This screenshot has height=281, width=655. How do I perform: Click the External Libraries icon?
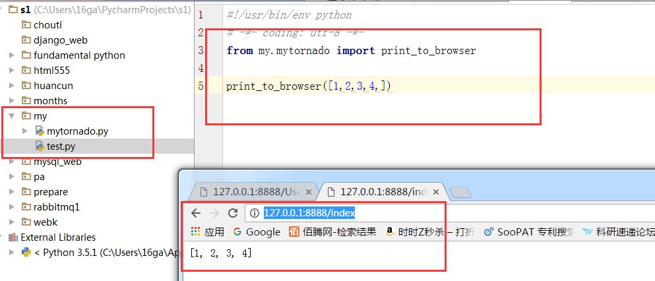point(13,237)
